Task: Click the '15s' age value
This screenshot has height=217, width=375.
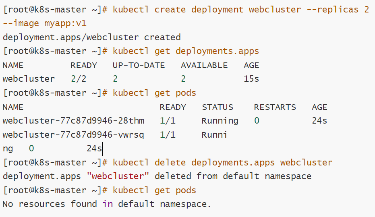Action: pos(251,79)
